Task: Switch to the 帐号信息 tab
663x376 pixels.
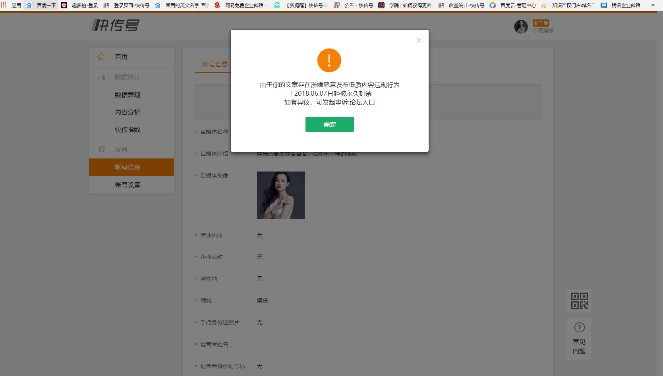Action: (x=215, y=64)
